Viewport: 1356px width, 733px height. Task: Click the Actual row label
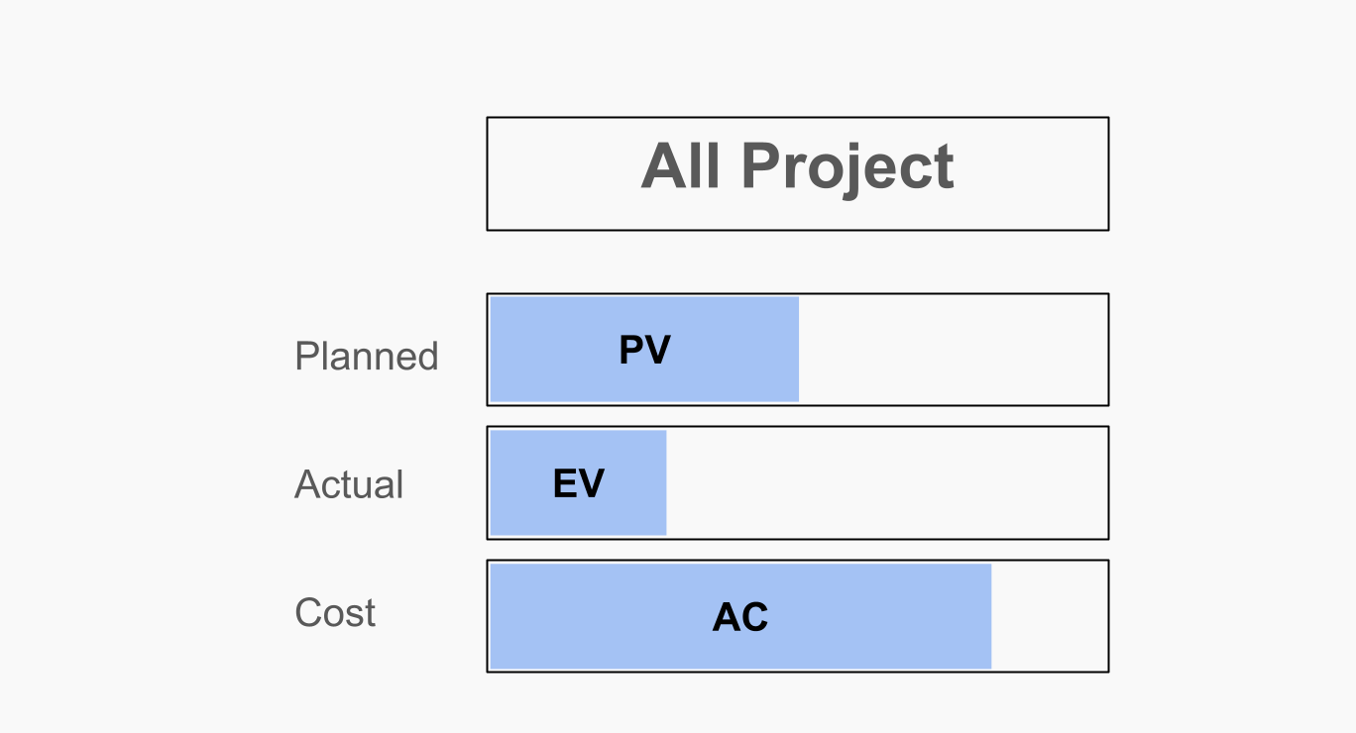(x=349, y=485)
